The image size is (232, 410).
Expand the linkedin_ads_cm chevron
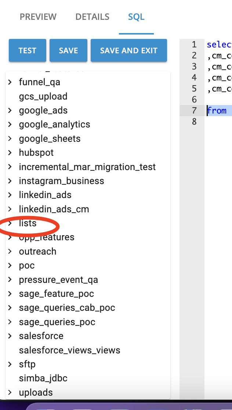[10, 209]
